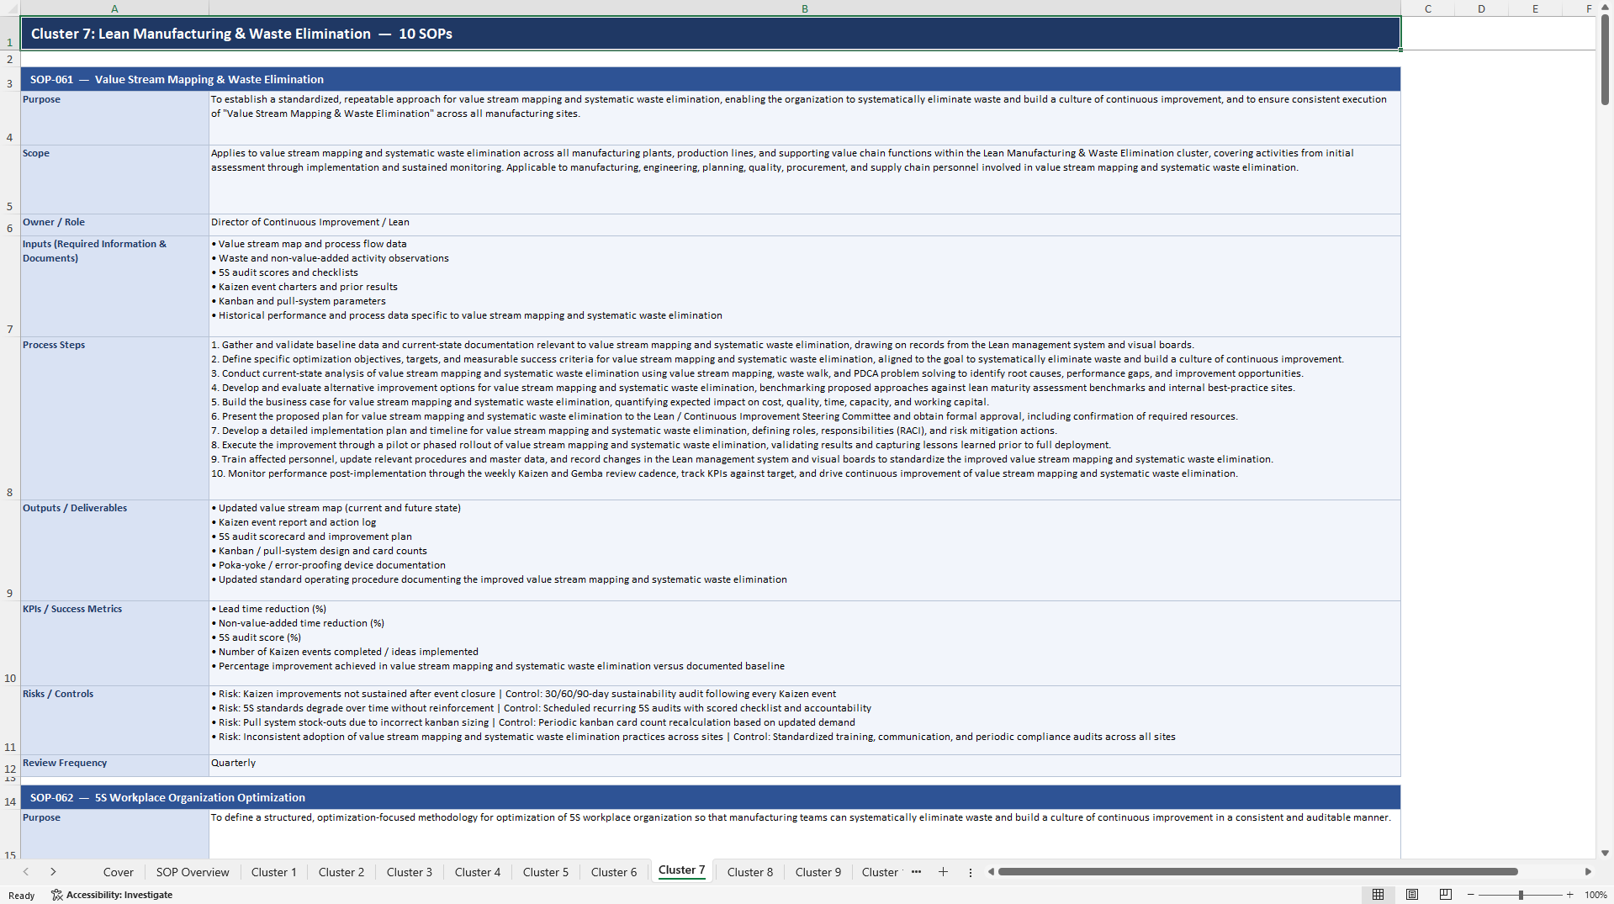
Task: Open the SOP Overview sheet tab
Action: pos(193,872)
